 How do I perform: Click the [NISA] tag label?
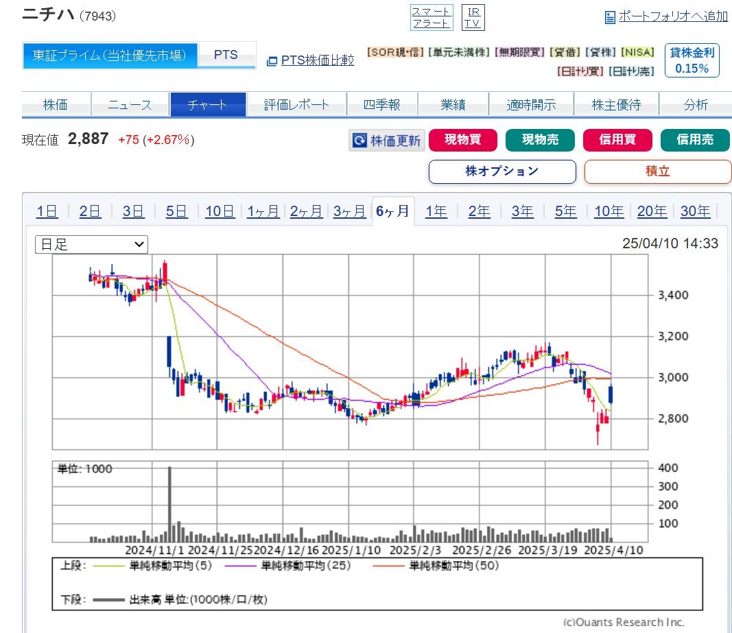coord(637,52)
